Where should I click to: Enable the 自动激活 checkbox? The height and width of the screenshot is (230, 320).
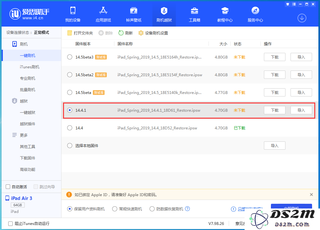tap(8, 187)
